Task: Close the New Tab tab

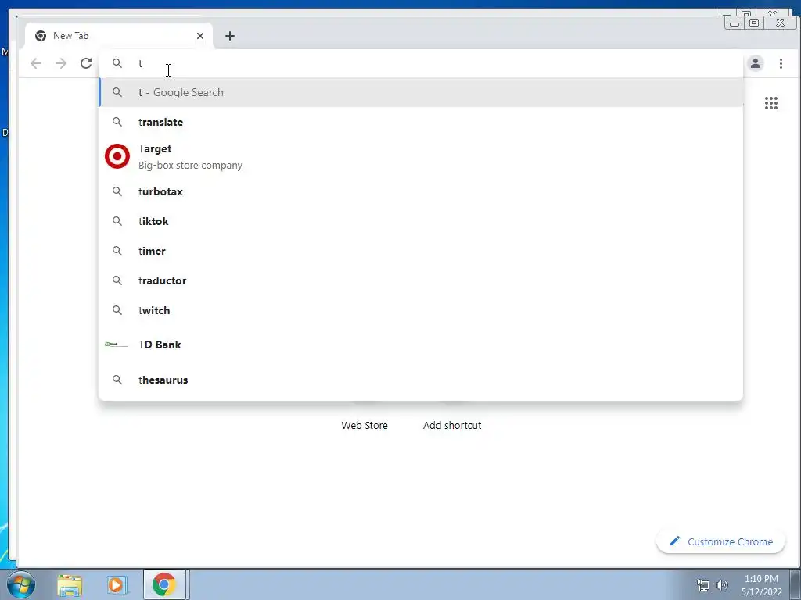Action: (x=200, y=36)
